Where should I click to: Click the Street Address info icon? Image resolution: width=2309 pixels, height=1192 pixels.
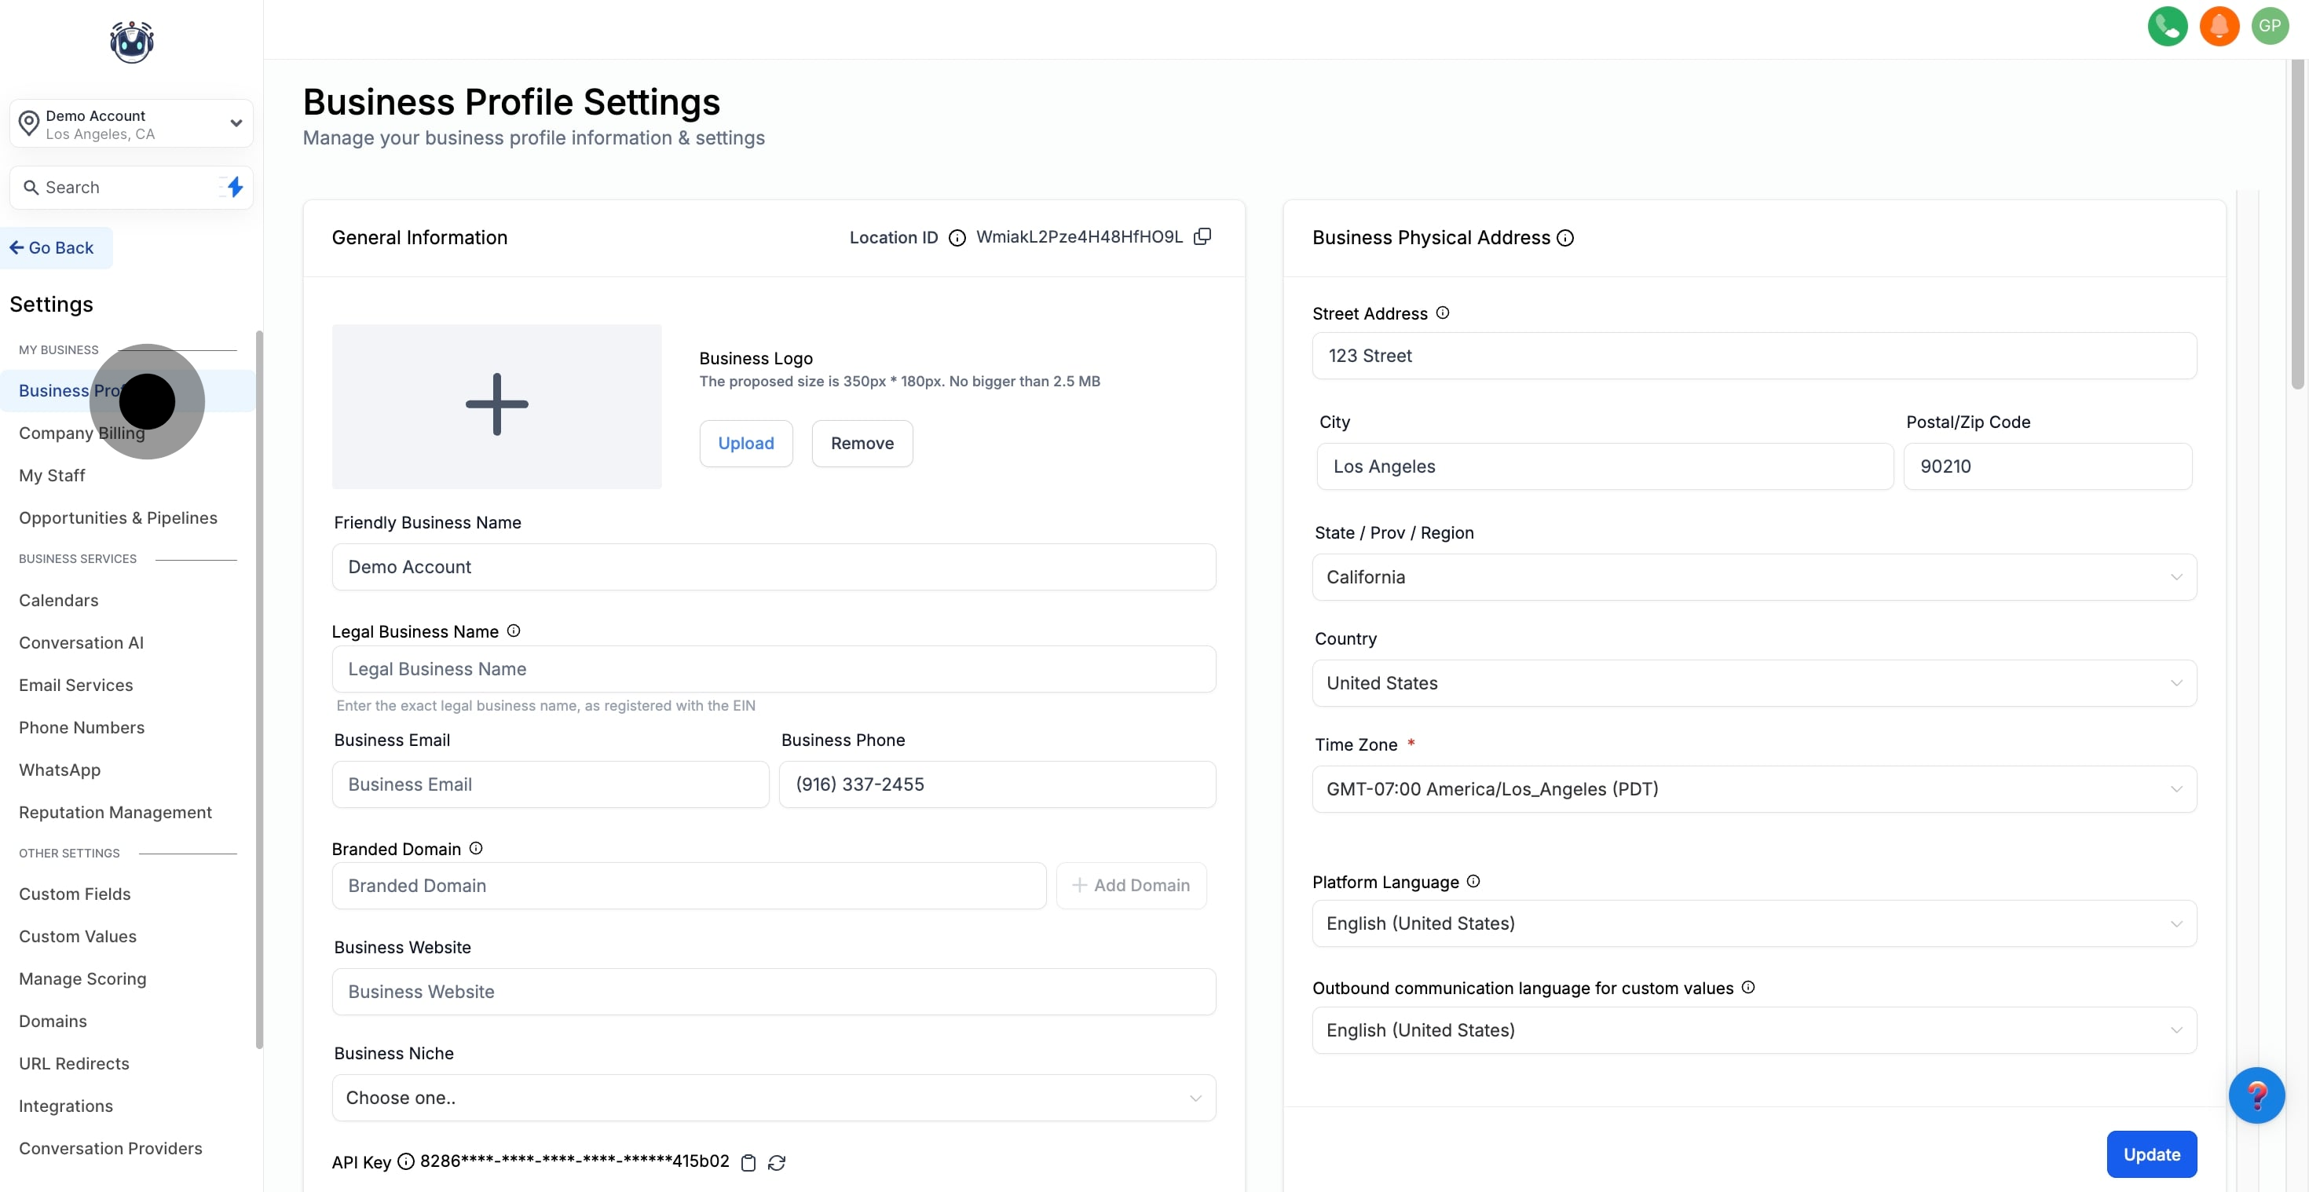[x=1442, y=313]
